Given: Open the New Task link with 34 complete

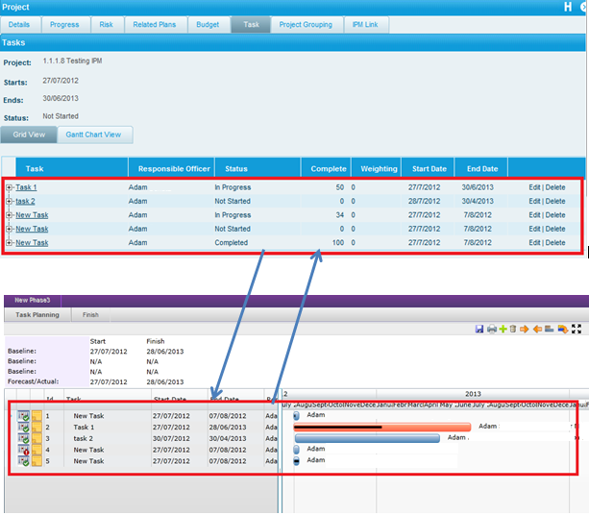Looking at the screenshot, I should [x=32, y=215].
